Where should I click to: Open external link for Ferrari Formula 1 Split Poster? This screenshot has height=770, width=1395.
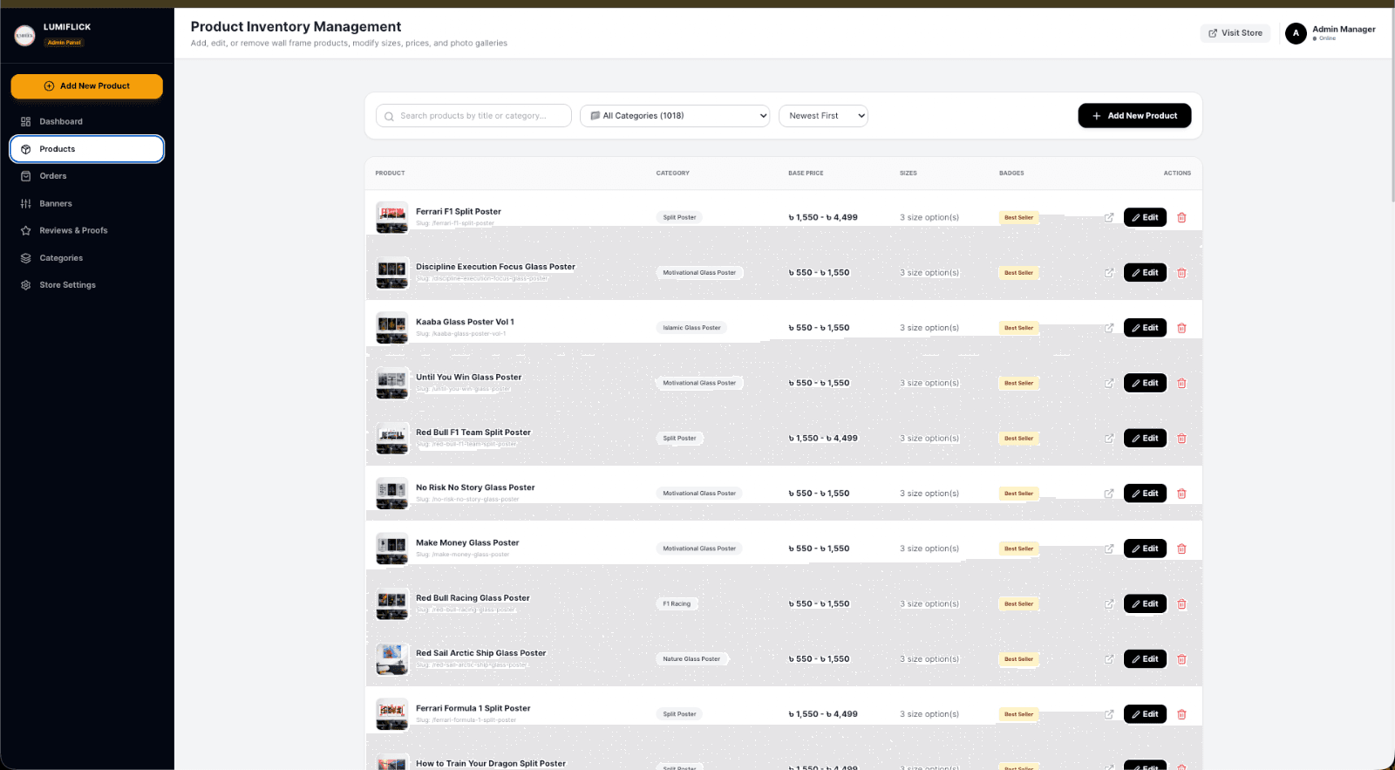1109,714
